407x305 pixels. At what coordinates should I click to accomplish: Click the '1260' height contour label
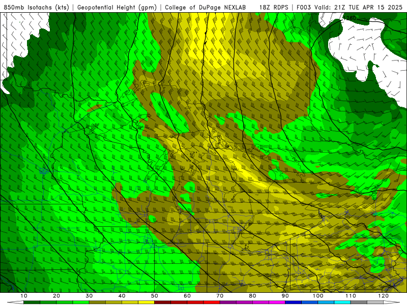(350, 18)
